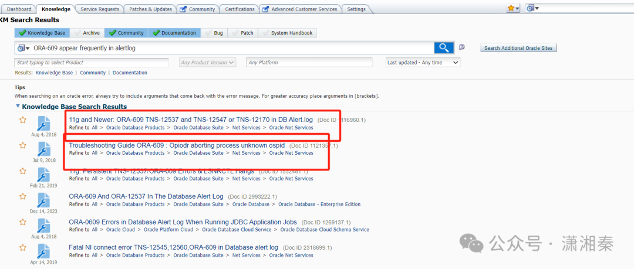634x269 pixels.
Task: Open 'ORA-609 And ORA-12537 In The Database Alert Log'
Action: (x=146, y=196)
